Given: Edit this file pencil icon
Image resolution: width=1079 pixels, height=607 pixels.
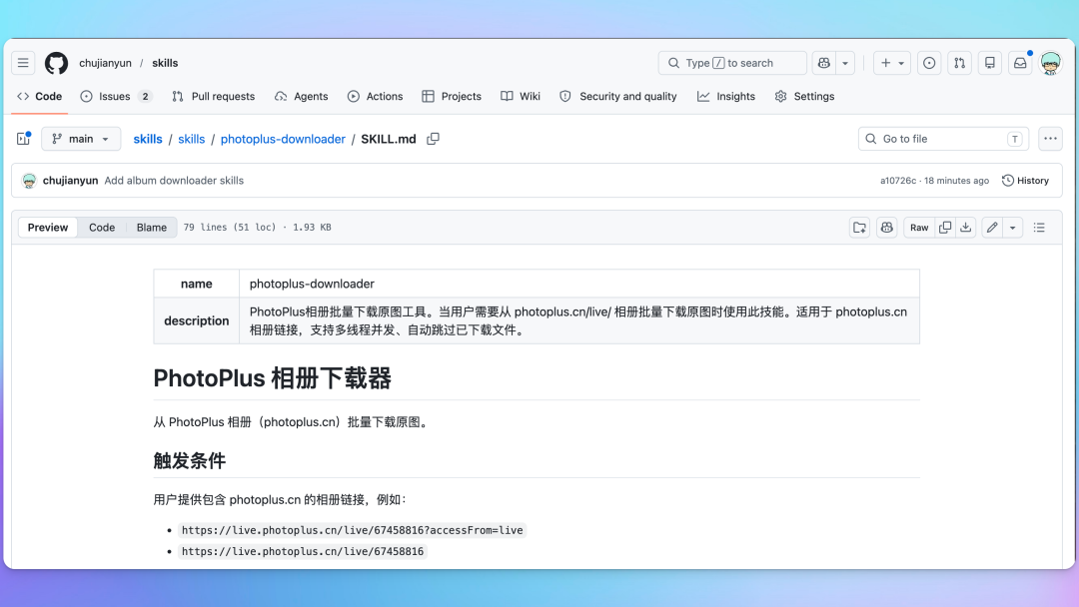Looking at the screenshot, I should click(992, 228).
